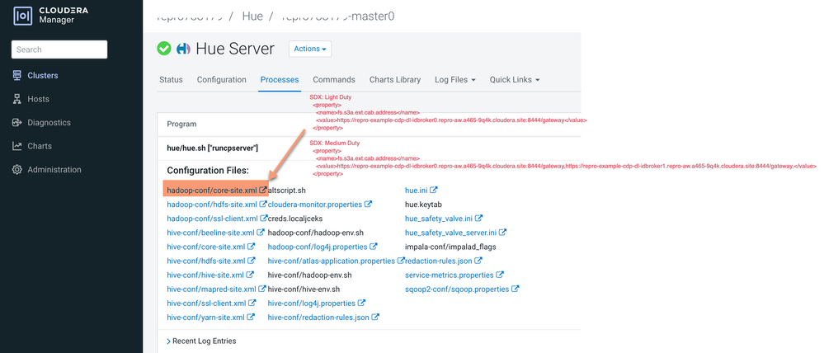
Task: Open the Diagnostics sidebar icon
Action: point(16,122)
